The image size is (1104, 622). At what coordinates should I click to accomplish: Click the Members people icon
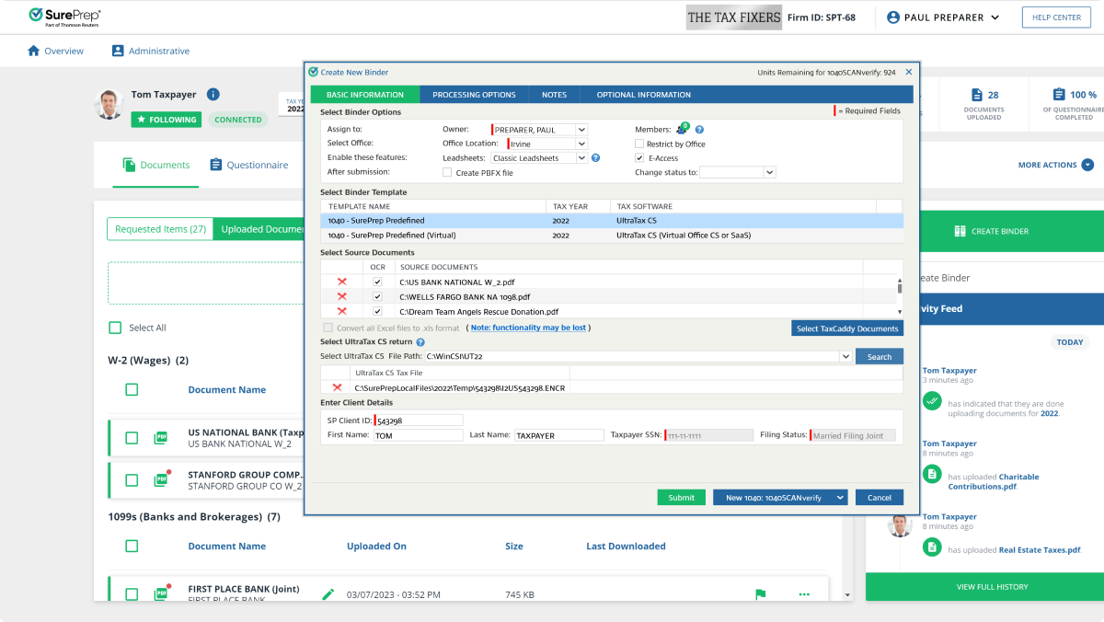pyautogui.click(x=682, y=130)
